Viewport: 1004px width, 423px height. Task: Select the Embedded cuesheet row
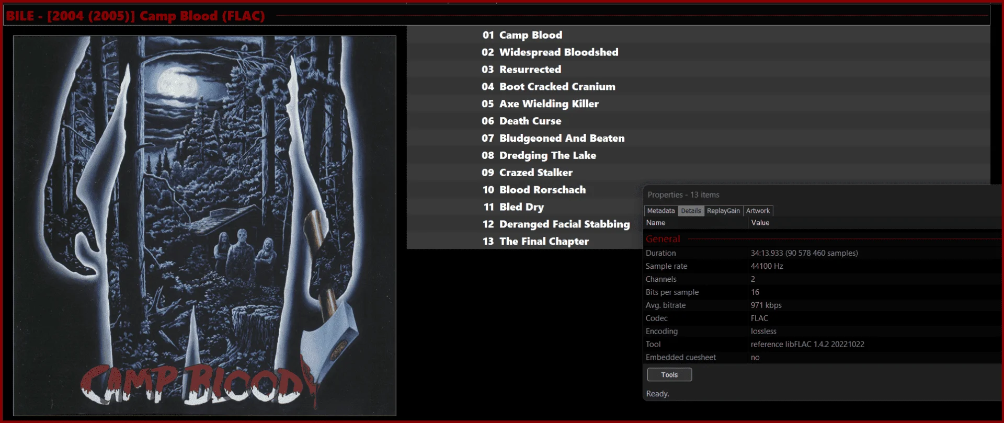point(823,358)
